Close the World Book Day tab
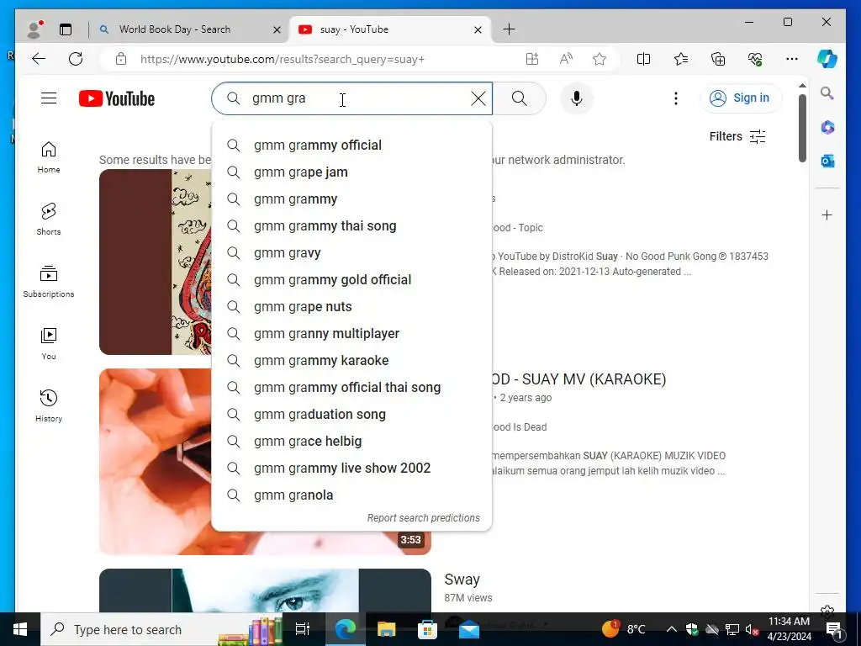The height and width of the screenshot is (646, 861). 277,29
